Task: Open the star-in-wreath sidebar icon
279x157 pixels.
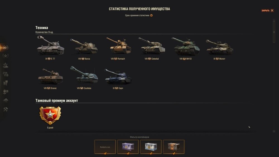Action: [x=5, y=56]
